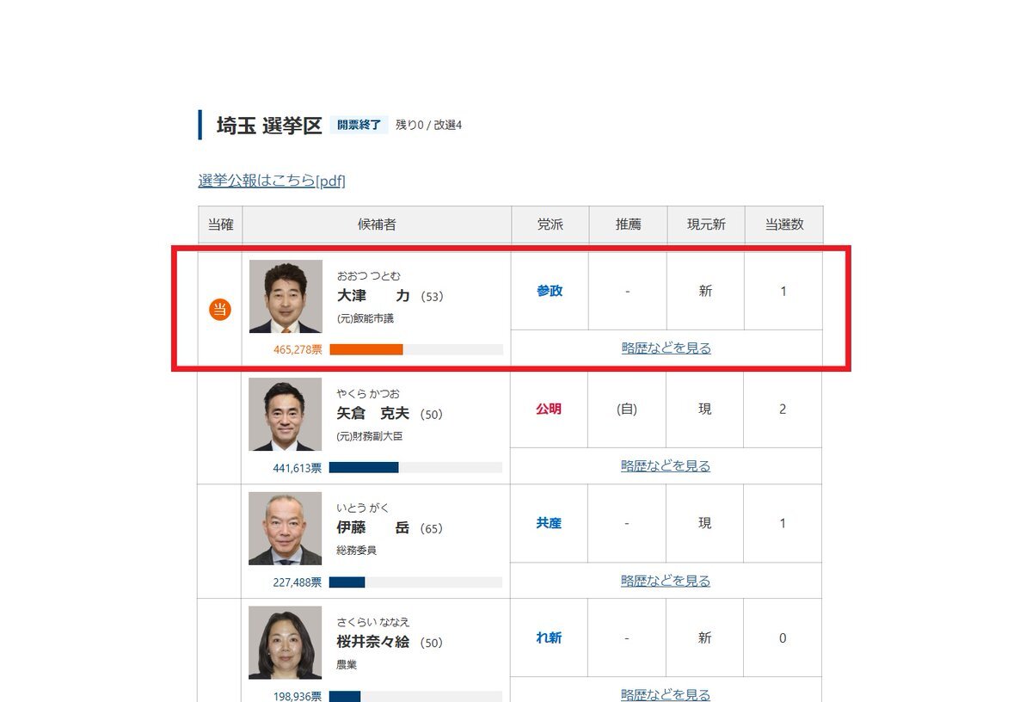Image resolution: width=1032 pixels, height=702 pixels.
Task: Click the 開票終了 status badge
Action: tap(359, 125)
